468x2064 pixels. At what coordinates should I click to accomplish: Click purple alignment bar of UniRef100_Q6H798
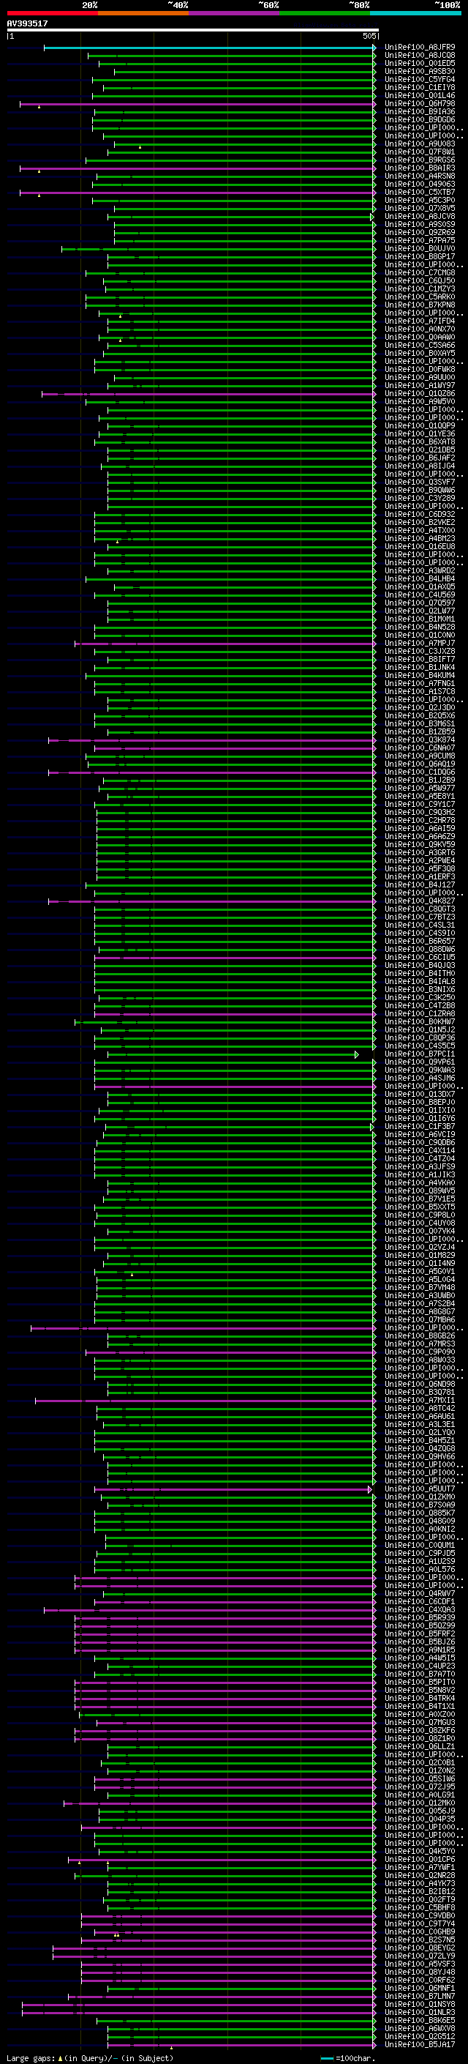197,104
